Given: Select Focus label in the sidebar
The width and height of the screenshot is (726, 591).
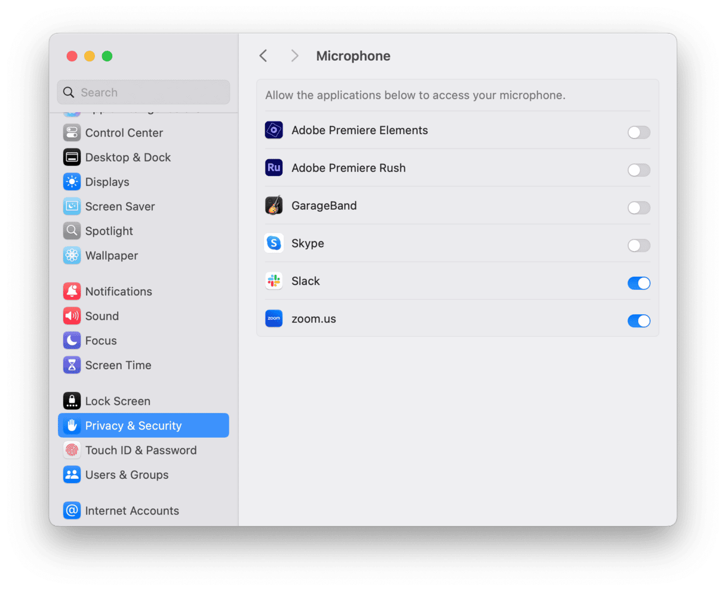Looking at the screenshot, I should pos(101,340).
